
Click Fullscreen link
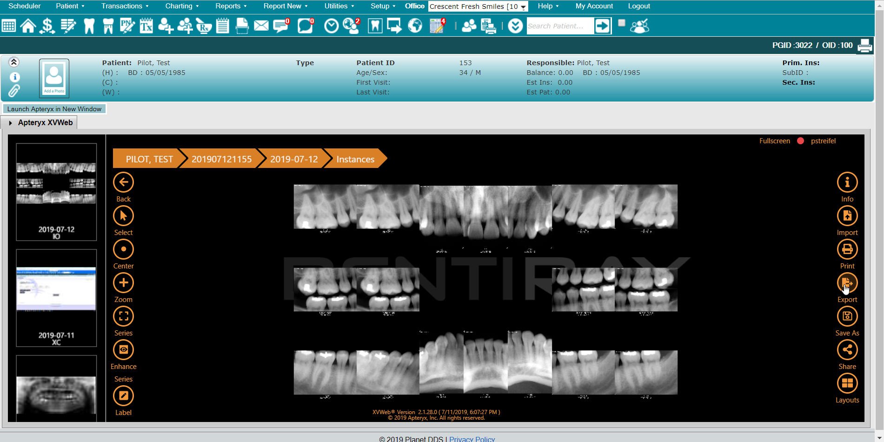774,141
